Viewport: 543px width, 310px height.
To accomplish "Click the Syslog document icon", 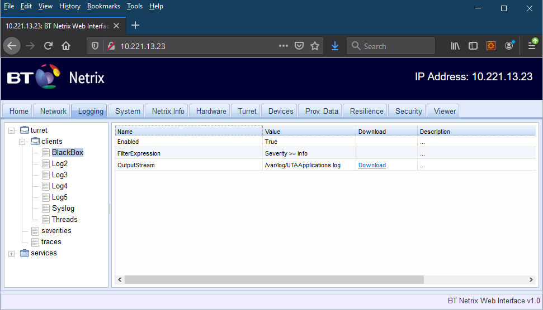I will [x=46, y=209].
